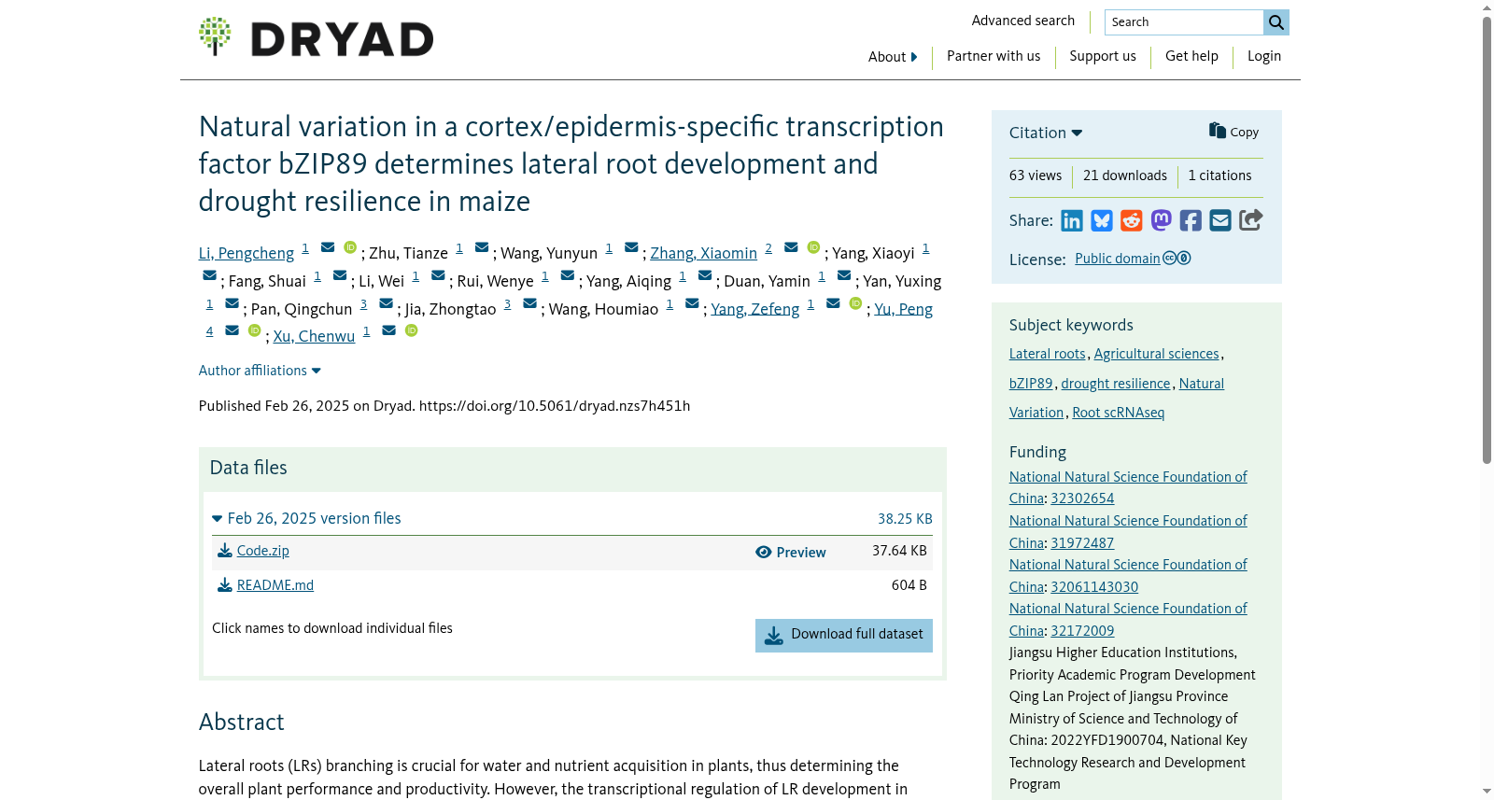Share the dataset on Mastodon

tap(1162, 220)
